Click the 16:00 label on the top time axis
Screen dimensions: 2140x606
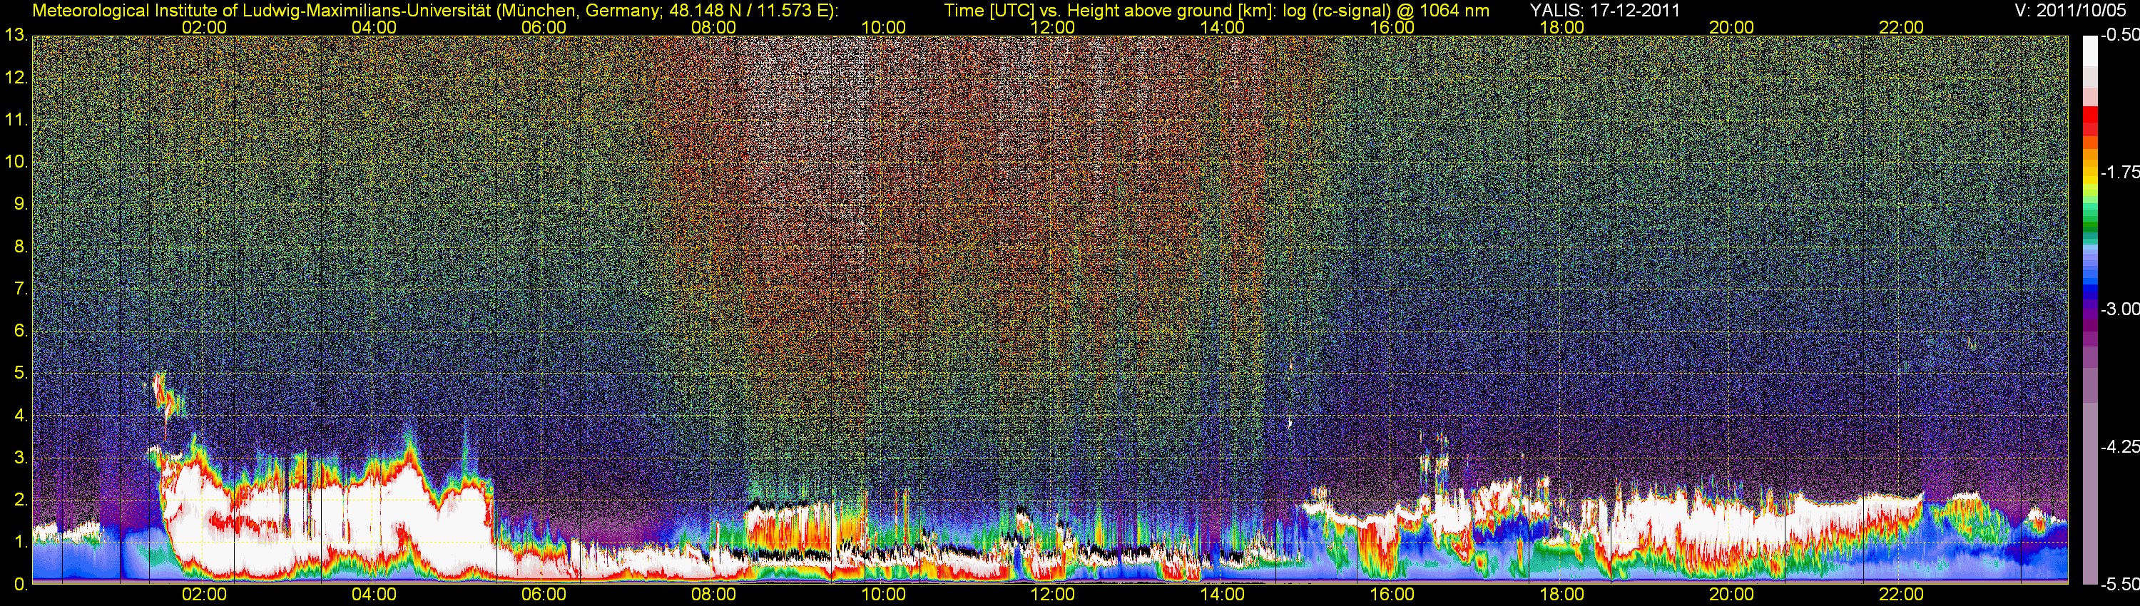[1392, 27]
